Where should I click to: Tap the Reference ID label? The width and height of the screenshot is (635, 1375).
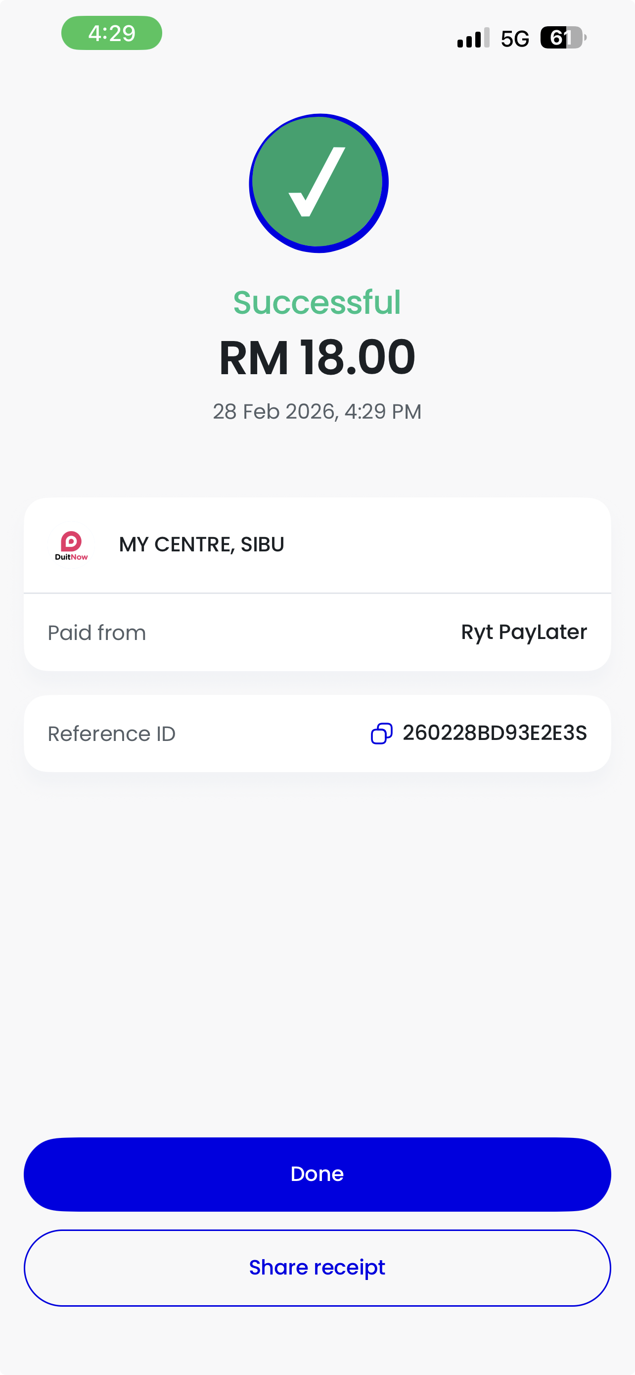pyautogui.click(x=111, y=734)
